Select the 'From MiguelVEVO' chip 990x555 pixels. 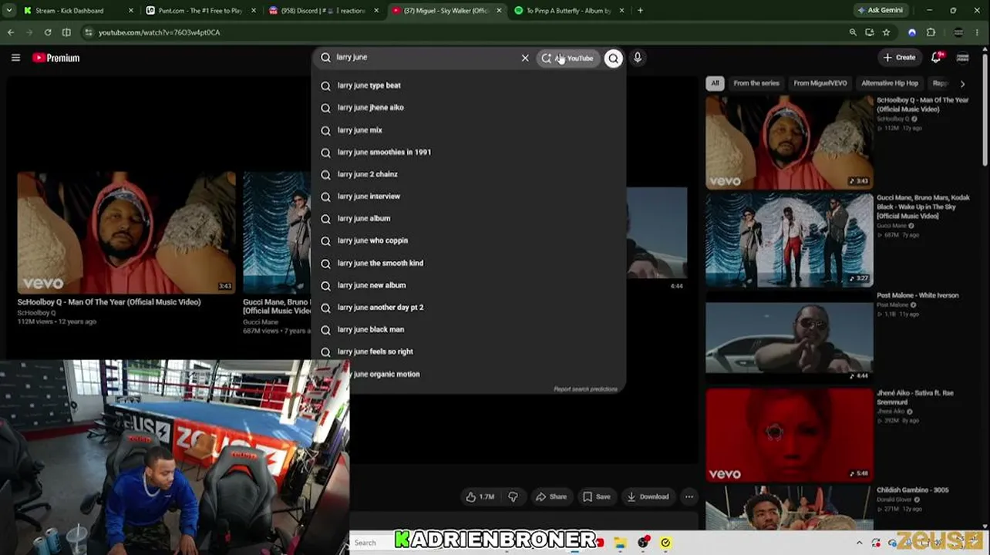pos(820,83)
